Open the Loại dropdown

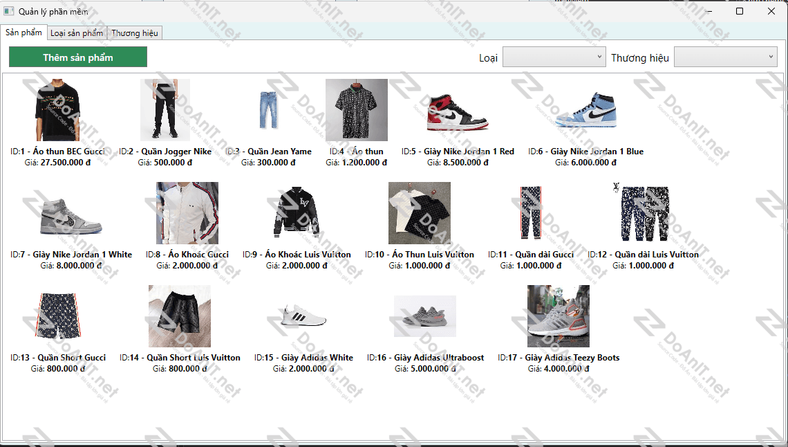(x=554, y=57)
